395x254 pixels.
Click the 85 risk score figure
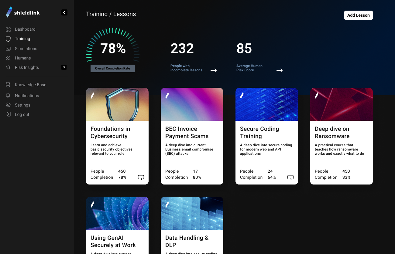244,49
